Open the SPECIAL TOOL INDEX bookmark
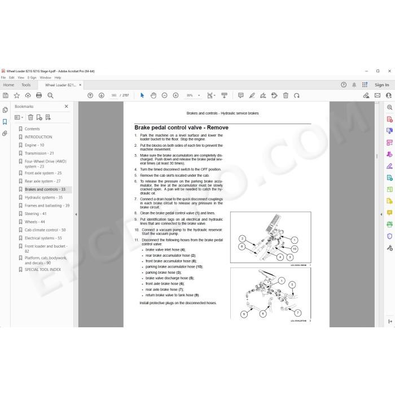The height and width of the screenshot is (395, 395). (x=42, y=270)
